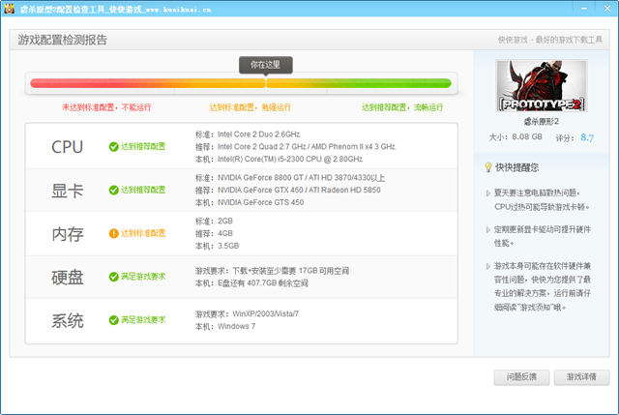Click the 达到推荐配置, 流畅运行 label
The width and height of the screenshot is (619, 415).
coord(402,107)
